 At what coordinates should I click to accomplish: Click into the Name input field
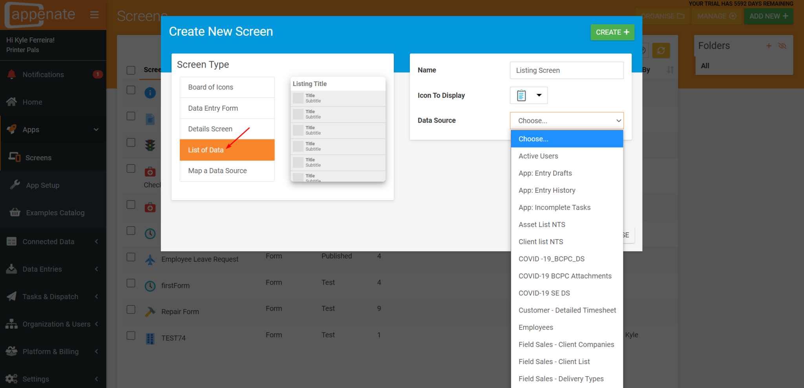click(x=566, y=70)
